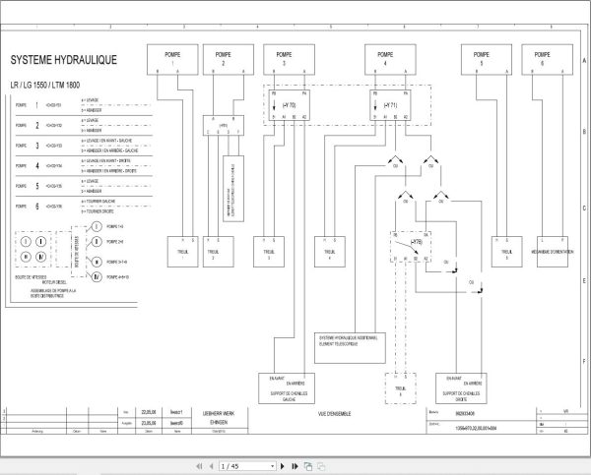Image resolution: width=591 pixels, height=475 pixels.
Task: Click the POMPE 4 legend row
Action: coord(84,166)
